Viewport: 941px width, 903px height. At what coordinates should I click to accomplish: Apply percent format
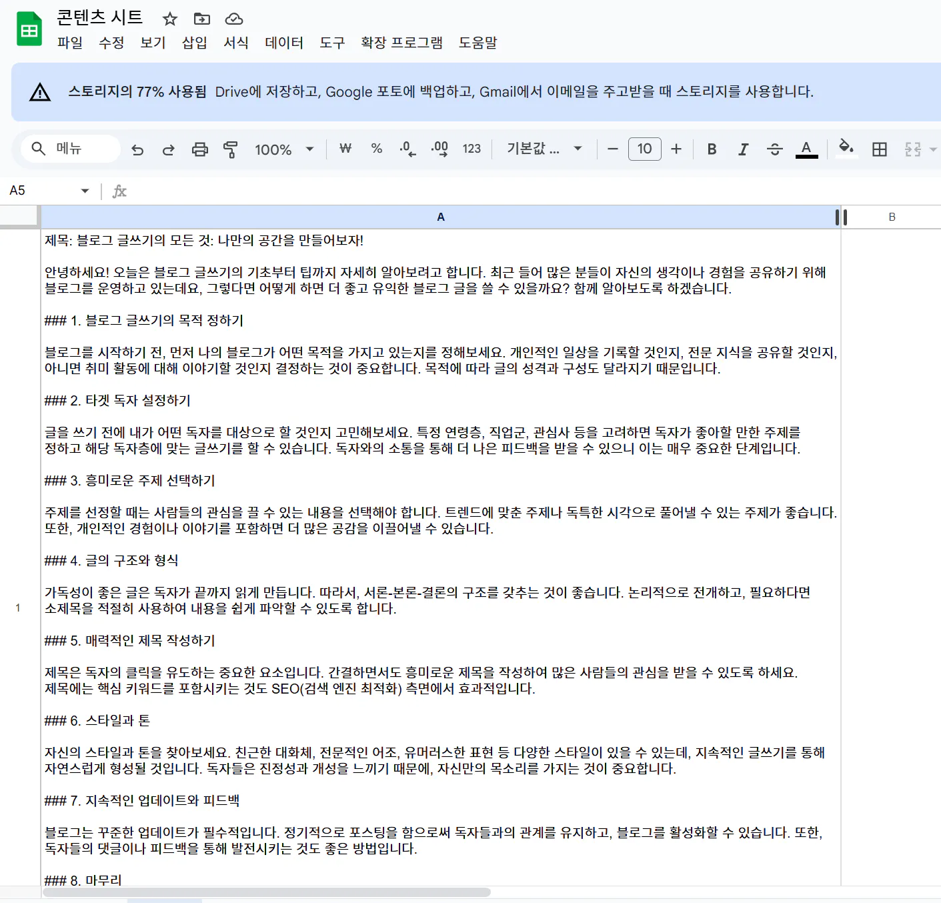coord(377,149)
